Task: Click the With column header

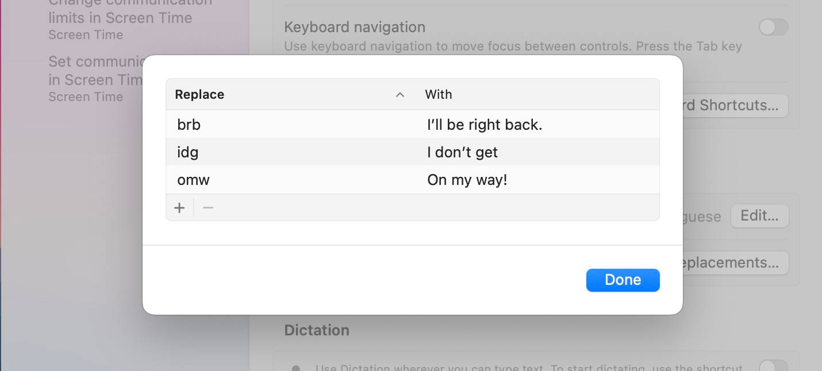Action: [x=439, y=95]
